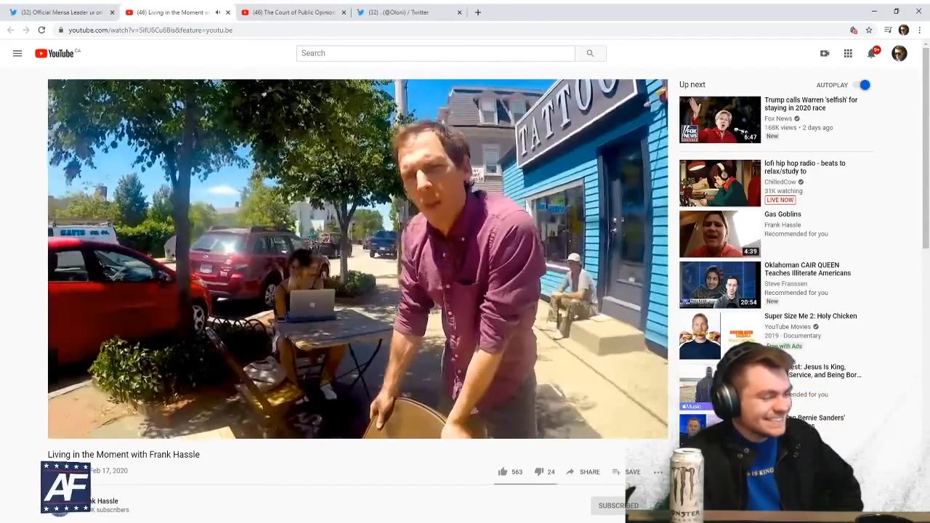Image resolution: width=930 pixels, height=523 pixels.
Task: Close the Official Mensa Leader tab
Action: click(x=112, y=12)
